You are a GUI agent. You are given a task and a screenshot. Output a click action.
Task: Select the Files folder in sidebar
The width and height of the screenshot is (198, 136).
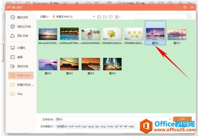(16, 94)
